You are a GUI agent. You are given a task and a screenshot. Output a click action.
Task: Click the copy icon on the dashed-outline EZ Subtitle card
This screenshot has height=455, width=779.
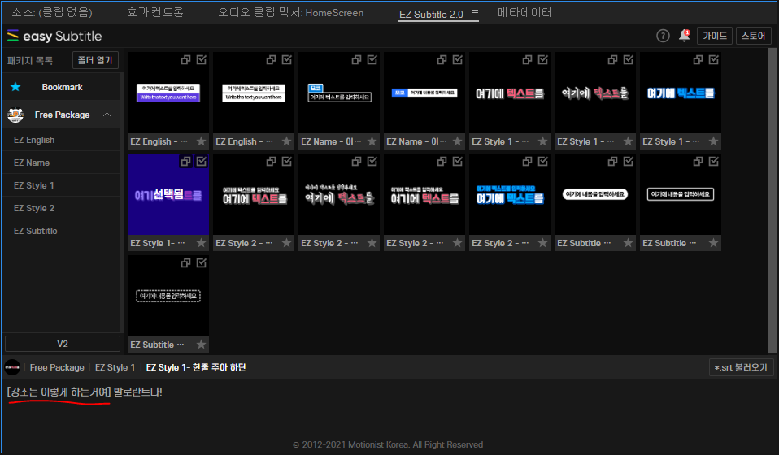[x=186, y=263]
